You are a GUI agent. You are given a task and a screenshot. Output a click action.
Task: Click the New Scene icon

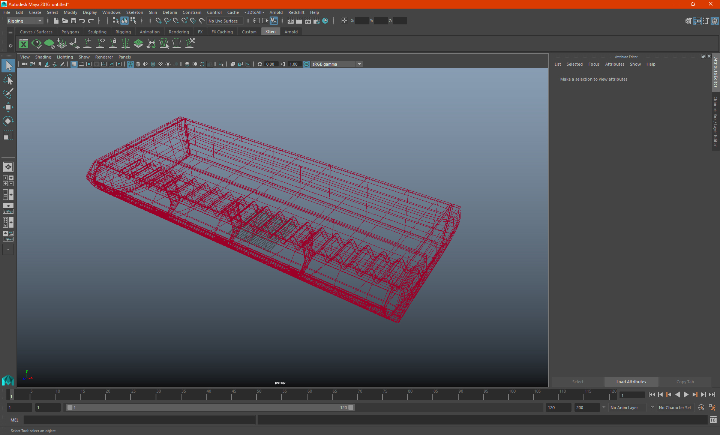(x=56, y=21)
